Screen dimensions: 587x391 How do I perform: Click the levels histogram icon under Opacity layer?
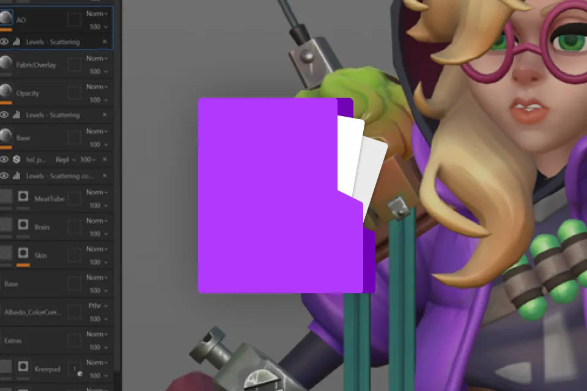pyautogui.click(x=17, y=115)
